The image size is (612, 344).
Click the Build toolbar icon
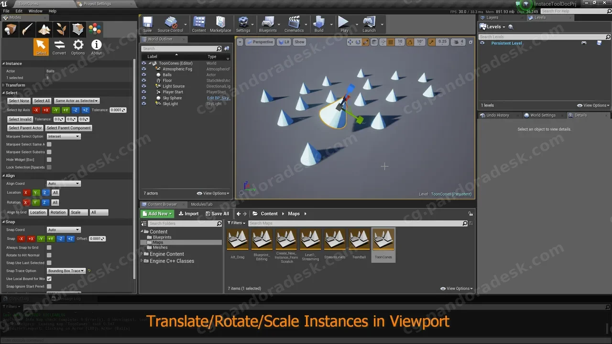pyautogui.click(x=319, y=24)
